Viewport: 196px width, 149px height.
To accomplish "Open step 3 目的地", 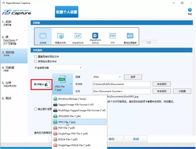I will tap(14, 56).
